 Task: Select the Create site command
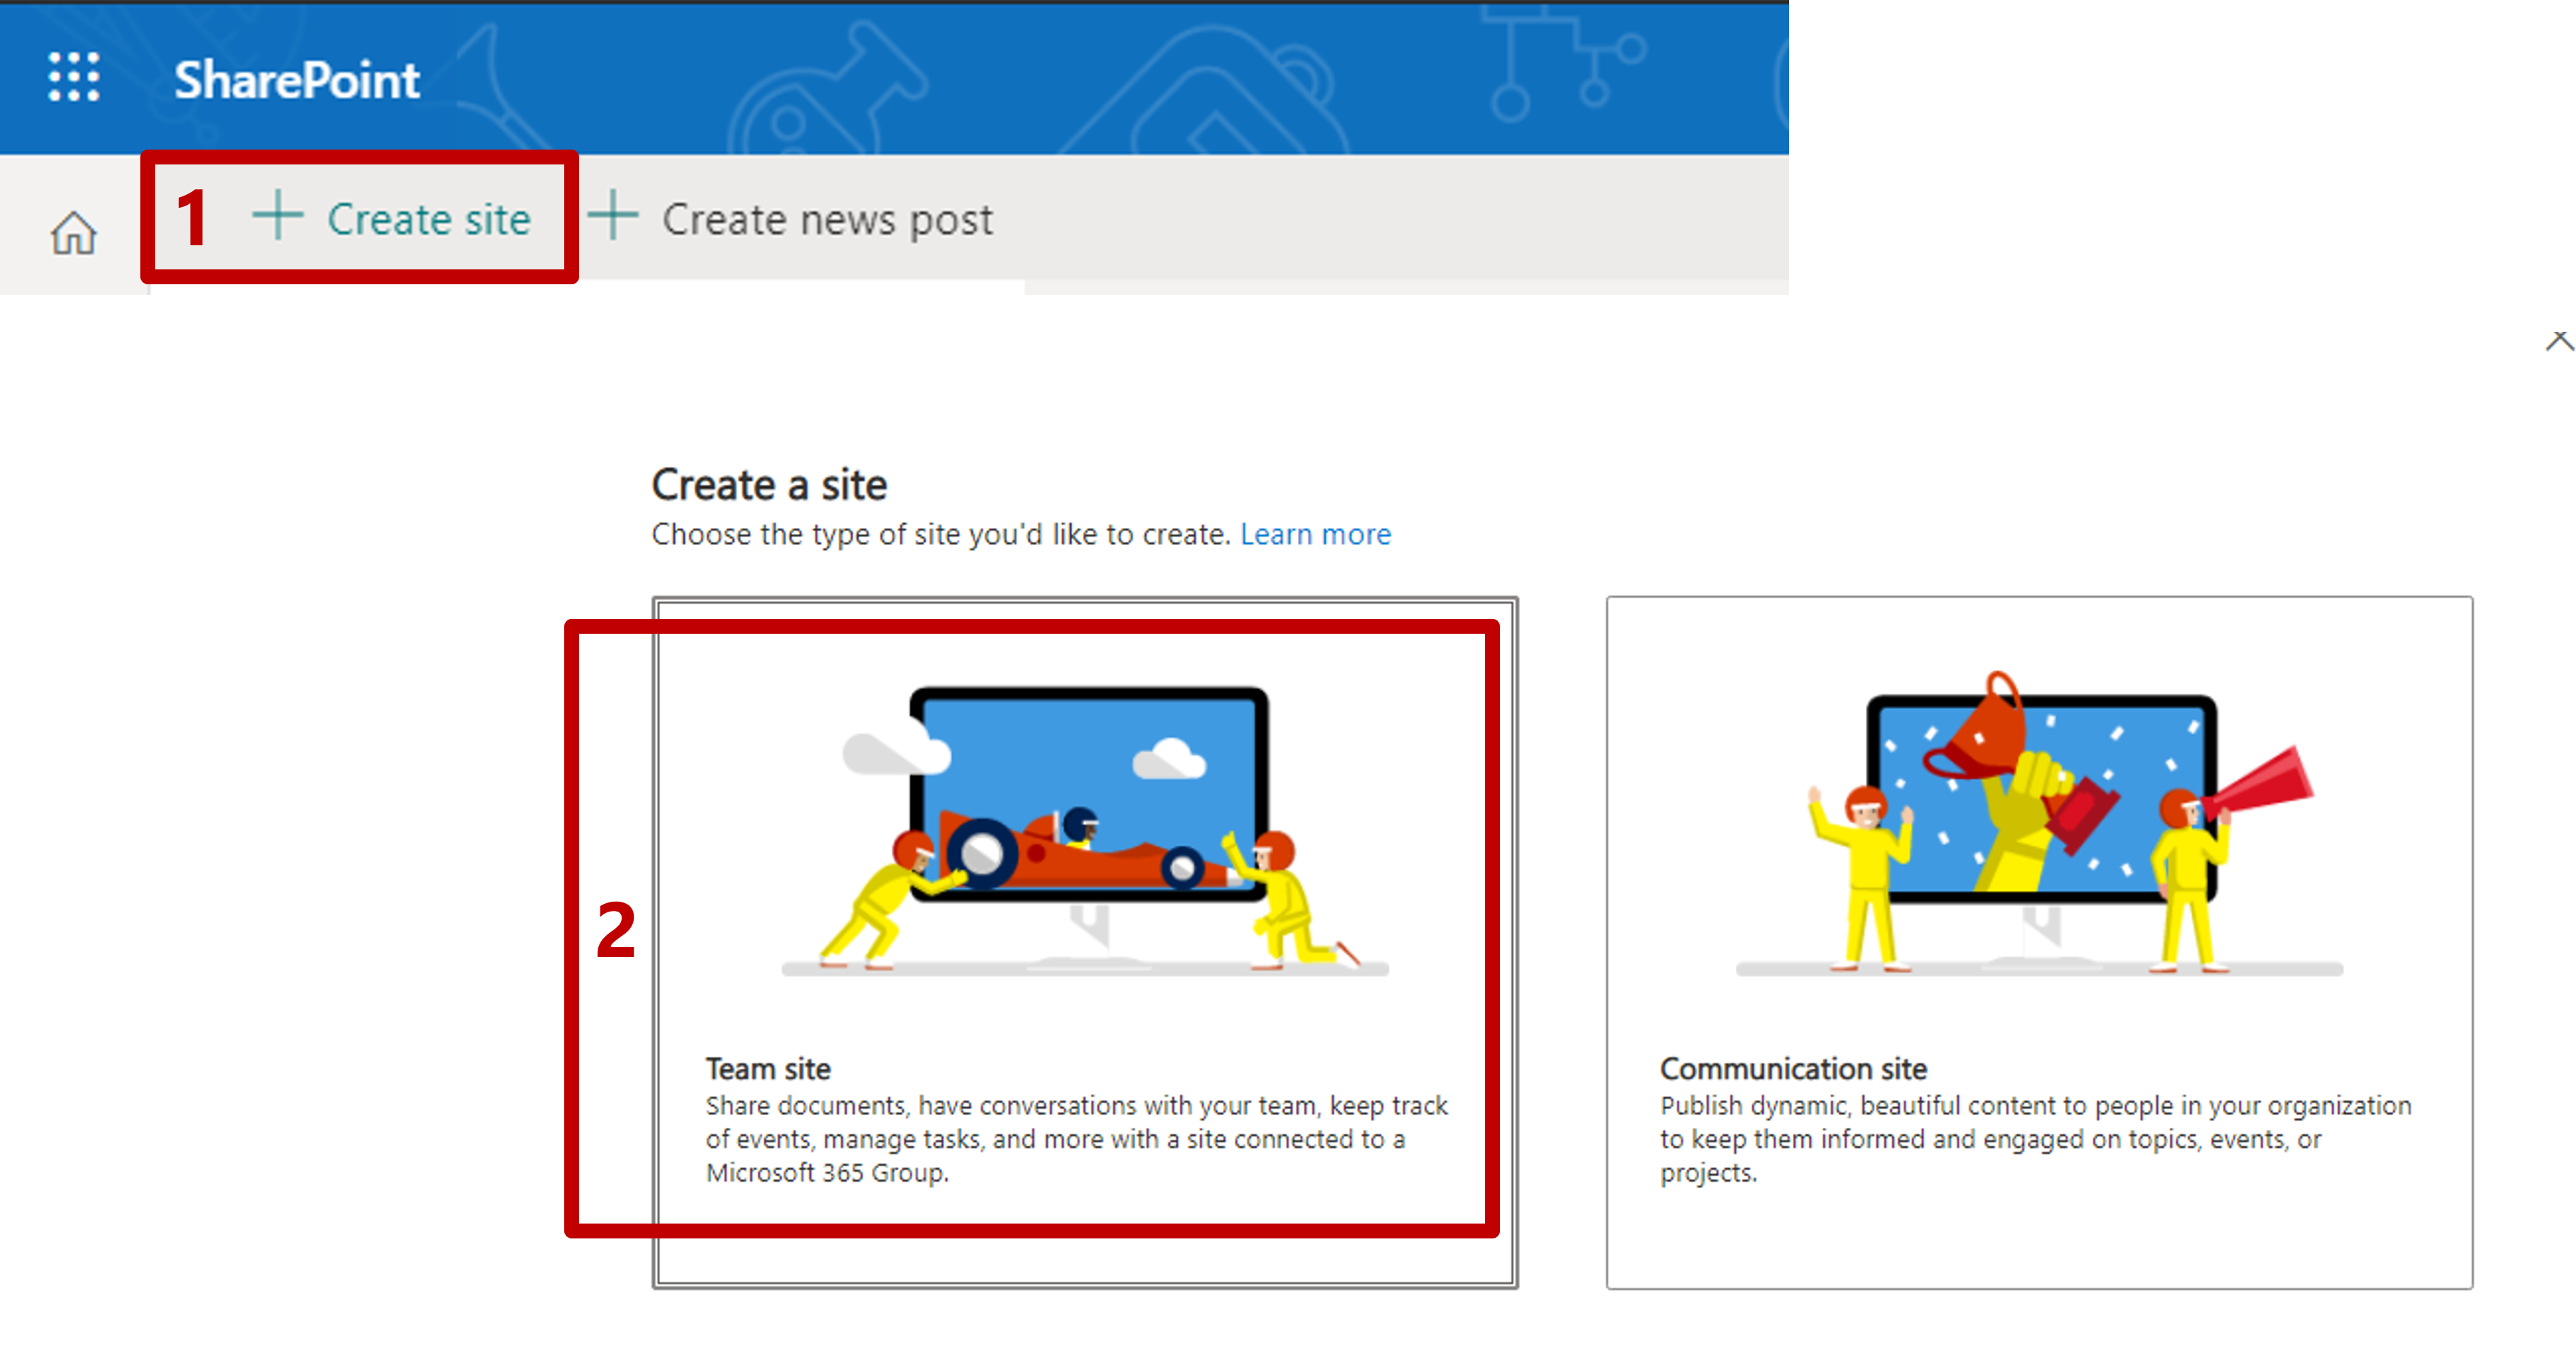[x=429, y=219]
